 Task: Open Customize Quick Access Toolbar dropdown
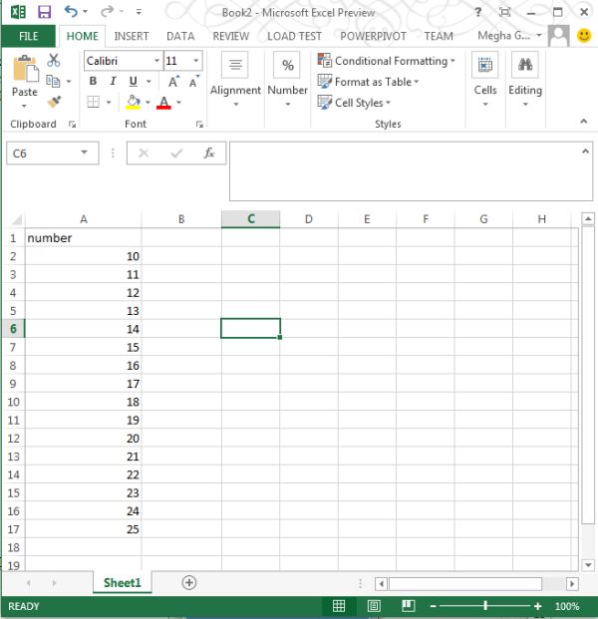pos(139,12)
